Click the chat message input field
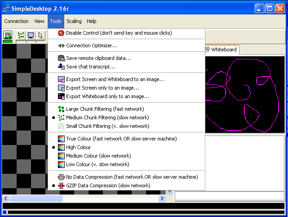The height and width of the screenshot is (217, 288). pyautogui.click(x=230, y=196)
